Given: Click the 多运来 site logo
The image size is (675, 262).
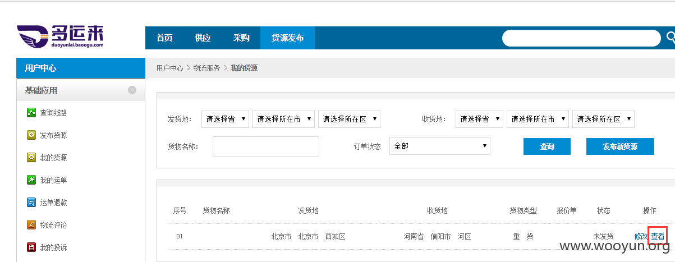Looking at the screenshot, I should click(61, 37).
